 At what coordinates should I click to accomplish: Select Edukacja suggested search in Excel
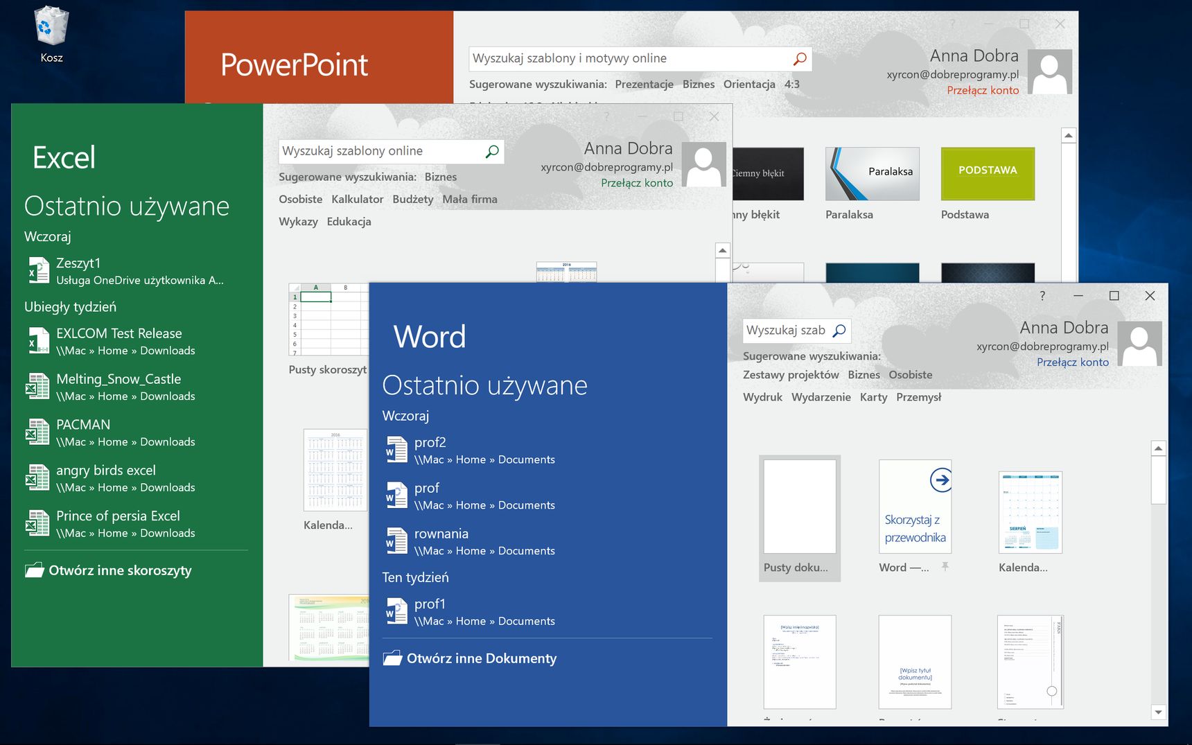(x=349, y=221)
